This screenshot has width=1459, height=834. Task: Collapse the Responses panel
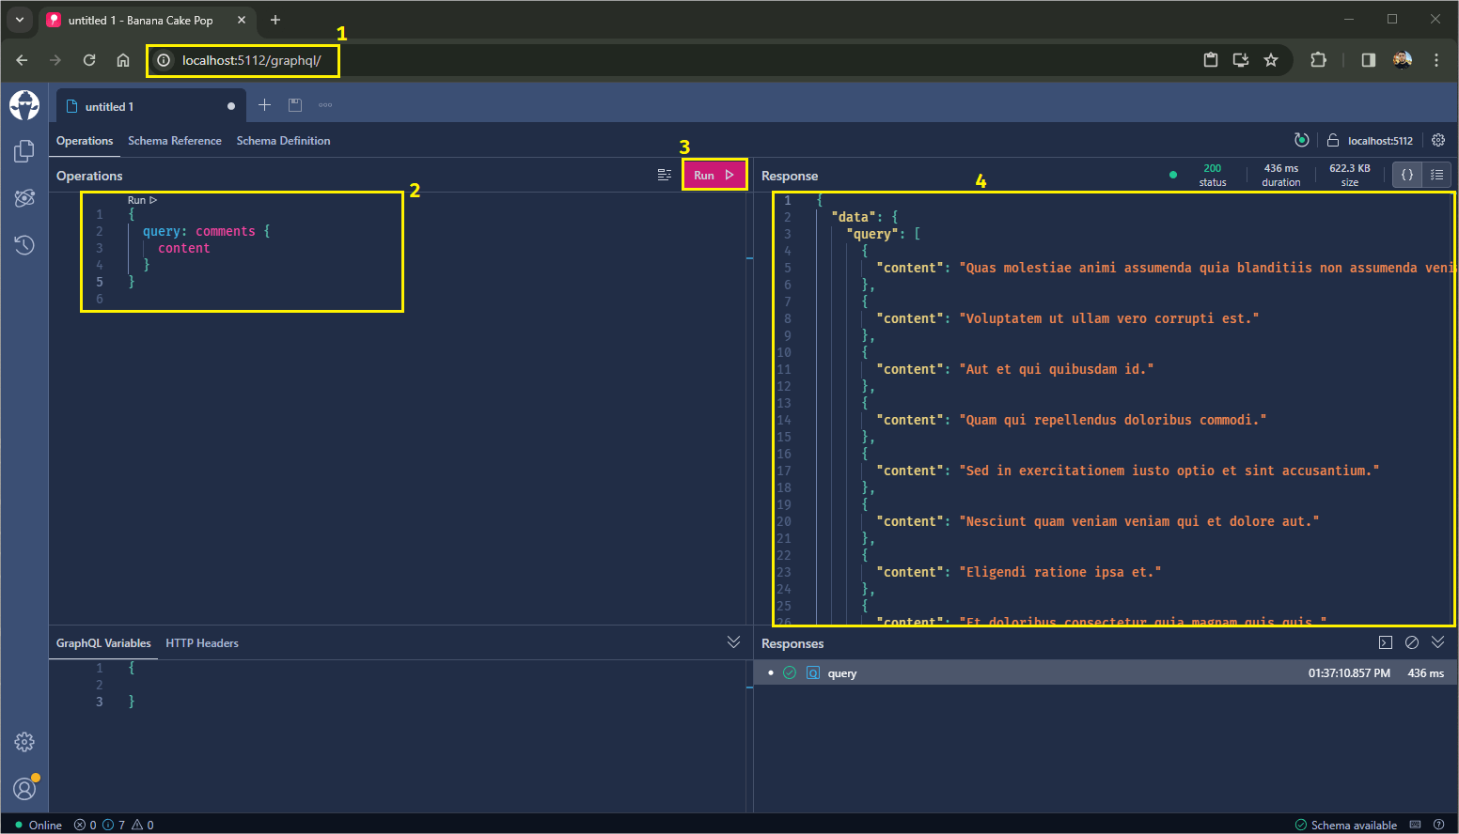click(1437, 642)
